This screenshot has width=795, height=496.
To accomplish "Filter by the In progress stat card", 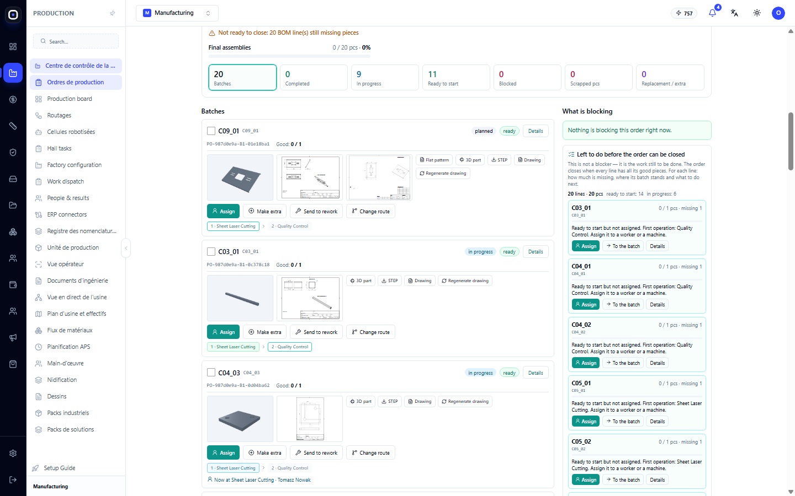I will pos(385,77).
